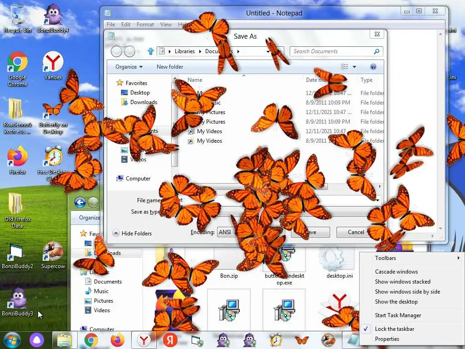Open the butterfly application taskbar icon
This screenshot has width=465, height=349.
click(x=302, y=340)
